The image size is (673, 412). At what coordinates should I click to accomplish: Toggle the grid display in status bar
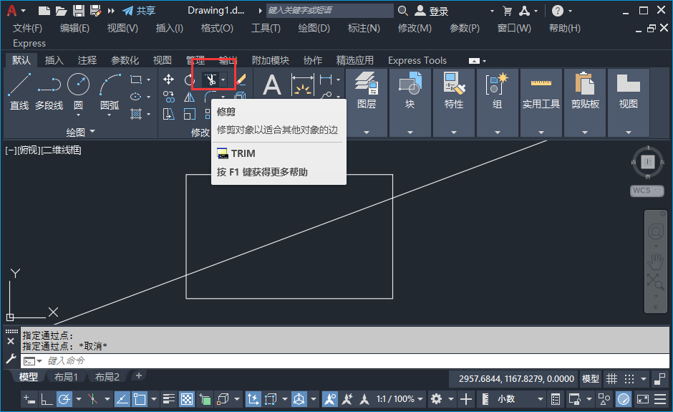point(611,379)
